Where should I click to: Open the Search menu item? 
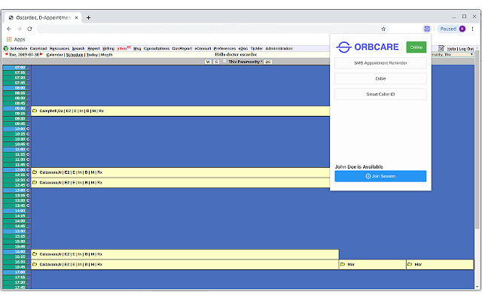point(78,48)
